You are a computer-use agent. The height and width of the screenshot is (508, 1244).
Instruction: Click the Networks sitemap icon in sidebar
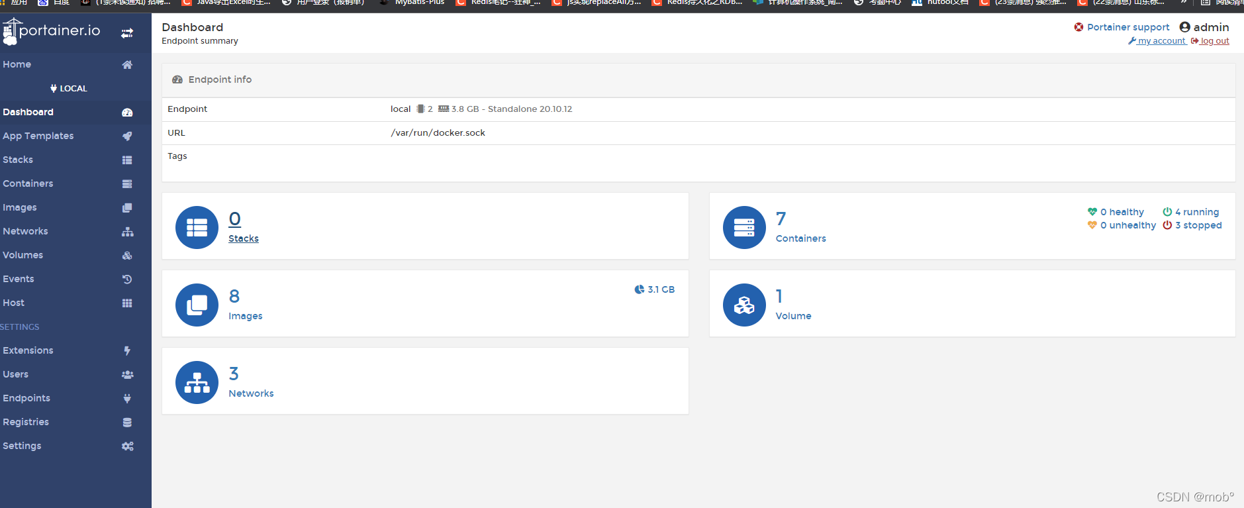point(127,231)
